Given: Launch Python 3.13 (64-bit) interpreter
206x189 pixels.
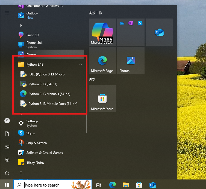Looking at the screenshot, I should point(43,84).
